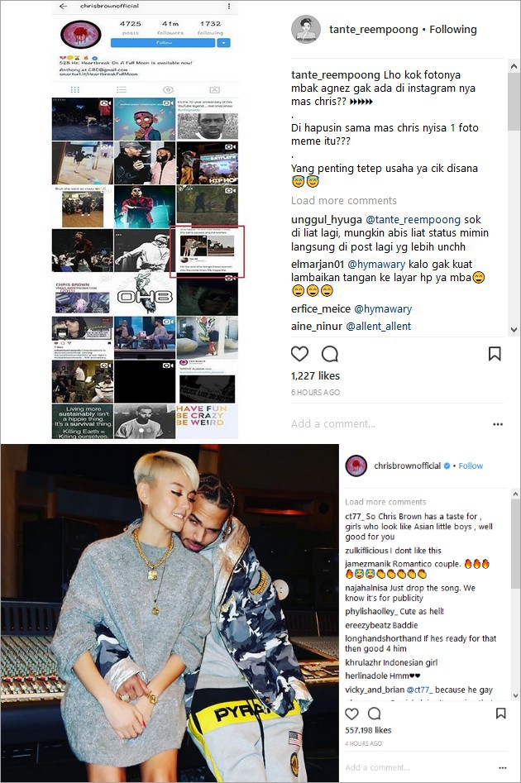
Task: Like the tante_reempoong post with heart icon
Action: point(299,354)
